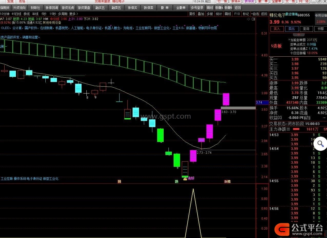This screenshot has height=238, width=327.
Task: Click the stock name 精伦电子 in the quote panel
Action: pyautogui.click(x=277, y=15)
